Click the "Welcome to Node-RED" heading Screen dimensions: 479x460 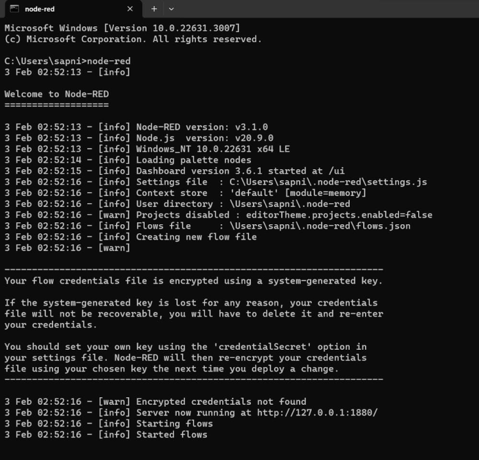56,94
